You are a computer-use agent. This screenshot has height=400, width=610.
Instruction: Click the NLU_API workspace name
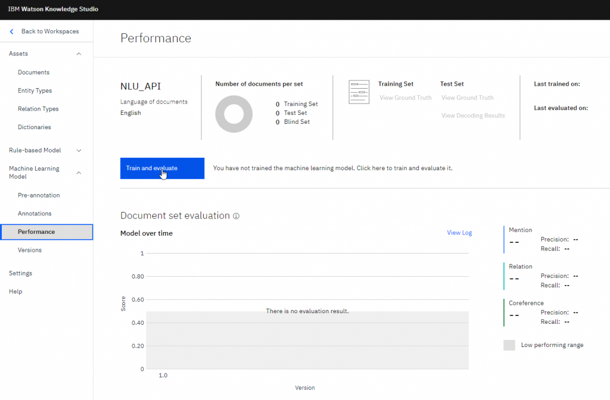pyautogui.click(x=141, y=86)
